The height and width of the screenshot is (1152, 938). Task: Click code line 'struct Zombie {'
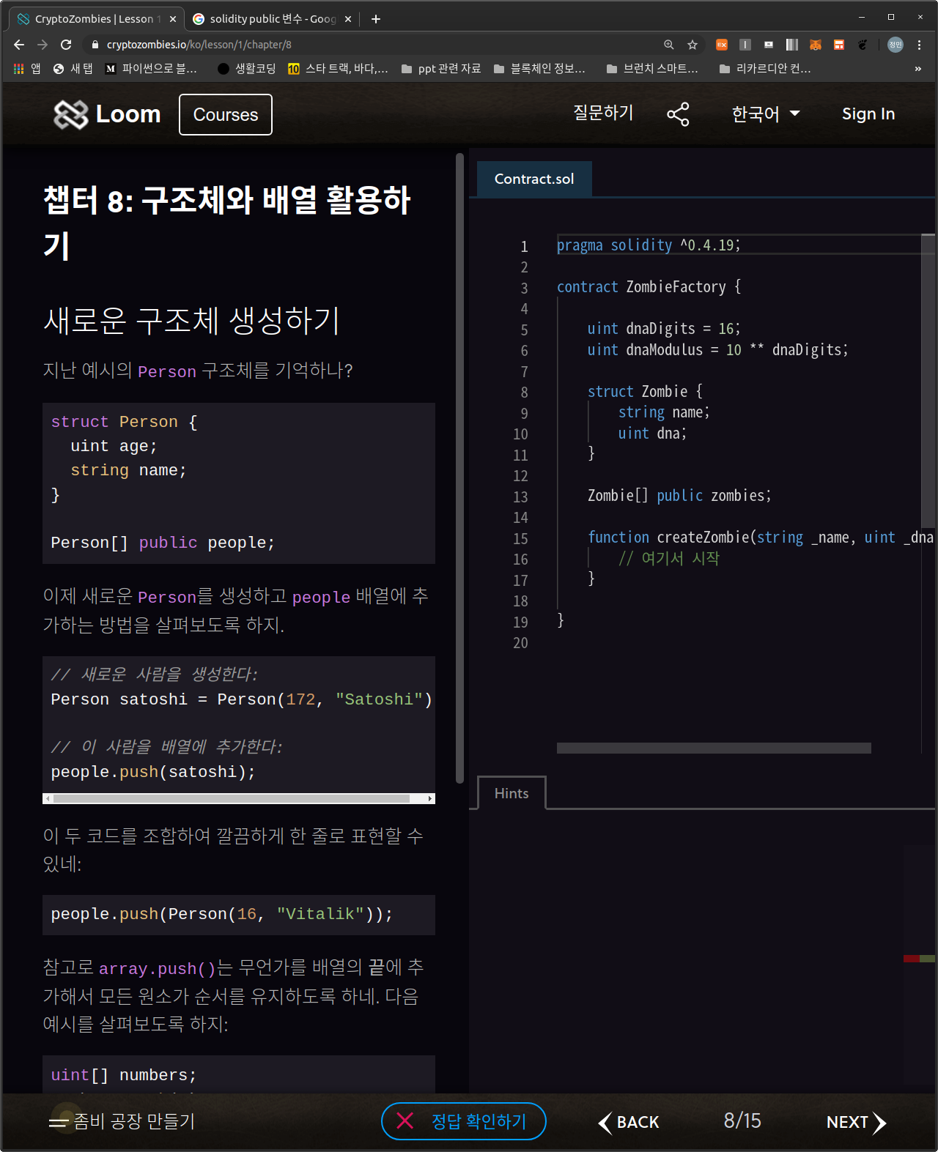click(x=645, y=392)
